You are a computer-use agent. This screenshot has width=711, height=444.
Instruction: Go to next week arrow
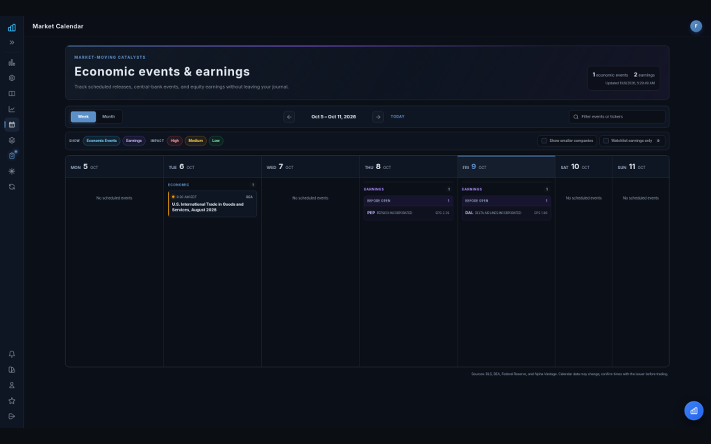coord(378,117)
